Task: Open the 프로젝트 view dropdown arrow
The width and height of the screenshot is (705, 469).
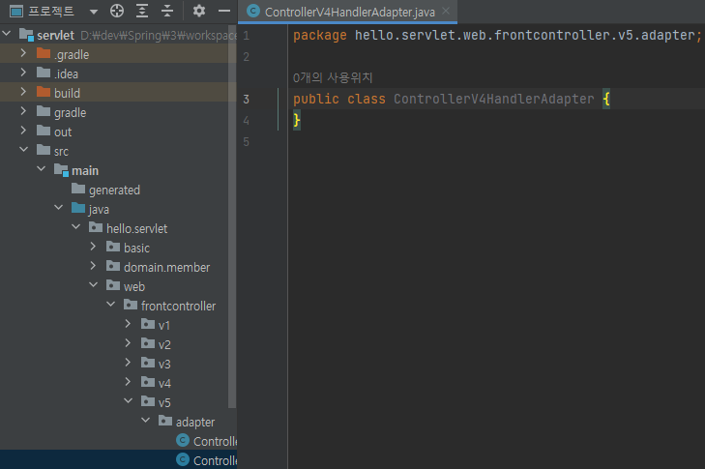Action: coord(94,12)
